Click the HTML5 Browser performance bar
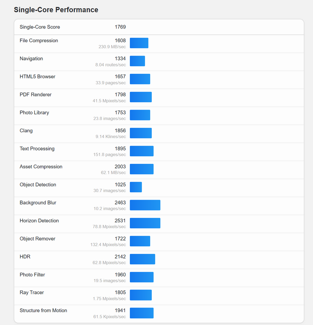The image size is (313, 325). [x=140, y=79]
